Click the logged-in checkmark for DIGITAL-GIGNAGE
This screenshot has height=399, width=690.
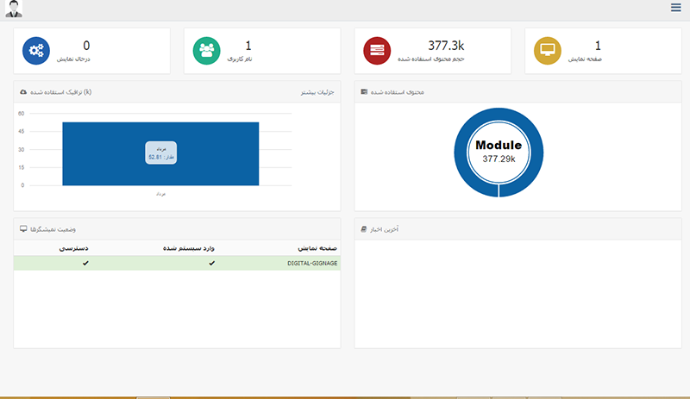point(211,263)
